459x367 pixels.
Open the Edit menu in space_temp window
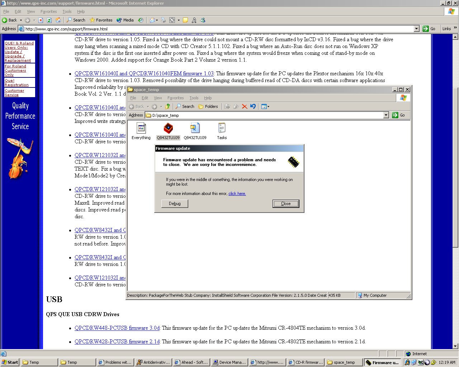click(x=145, y=98)
